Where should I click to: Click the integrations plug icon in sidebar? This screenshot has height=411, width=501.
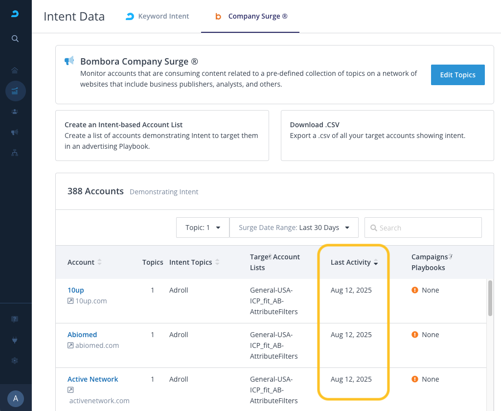point(15,340)
